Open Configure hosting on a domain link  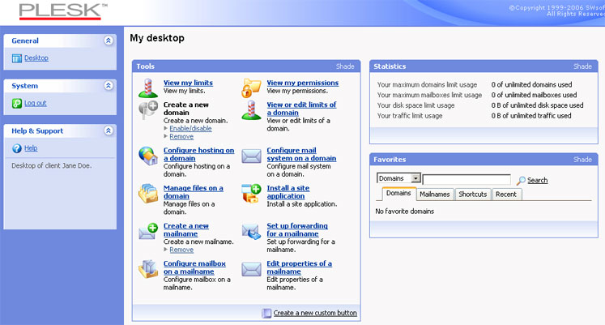pyautogui.click(x=198, y=154)
